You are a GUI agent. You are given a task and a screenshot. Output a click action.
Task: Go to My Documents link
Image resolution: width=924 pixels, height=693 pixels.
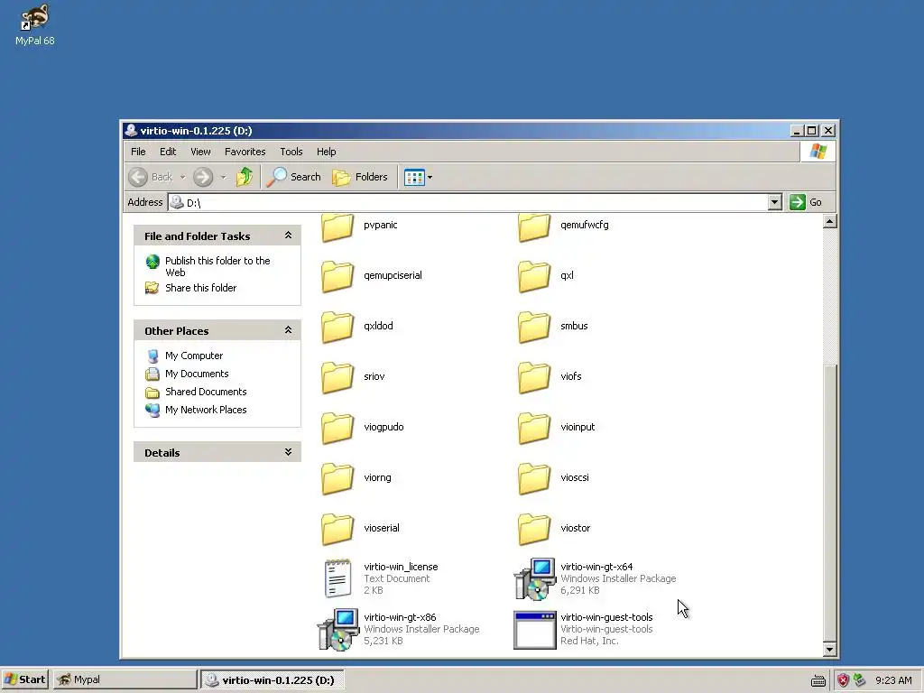pyautogui.click(x=197, y=374)
